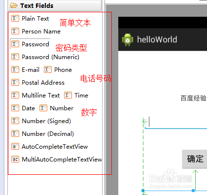Pick the Multiline Text widget icon
Image resolution: width=207 pixels, height=195 pixels.
tap(15, 95)
